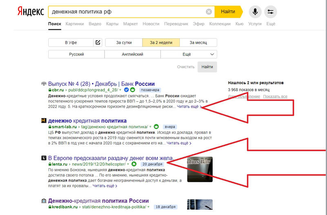The height and width of the screenshot is (215, 327).
Task: Expand Читать ещё on smart-lab.ru snippet
Action: click(179, 143)
